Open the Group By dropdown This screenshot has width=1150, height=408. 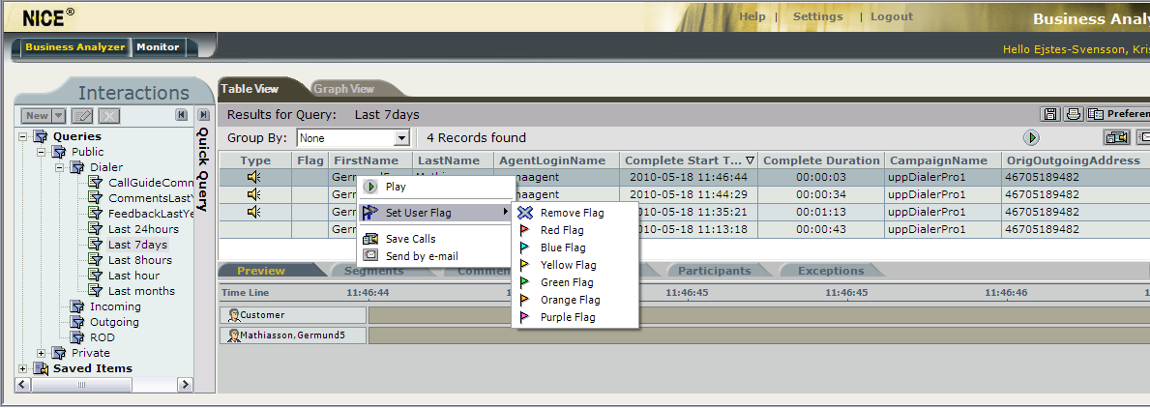(x=402, y=138)
